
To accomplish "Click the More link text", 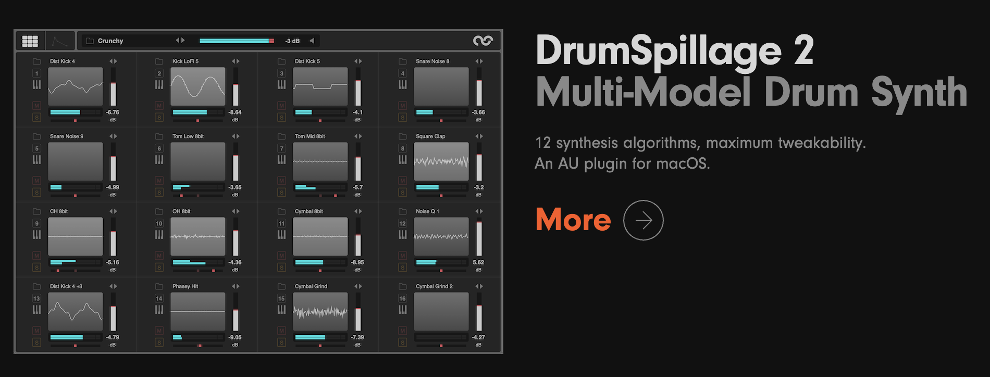I will click(x=573, y=220).
